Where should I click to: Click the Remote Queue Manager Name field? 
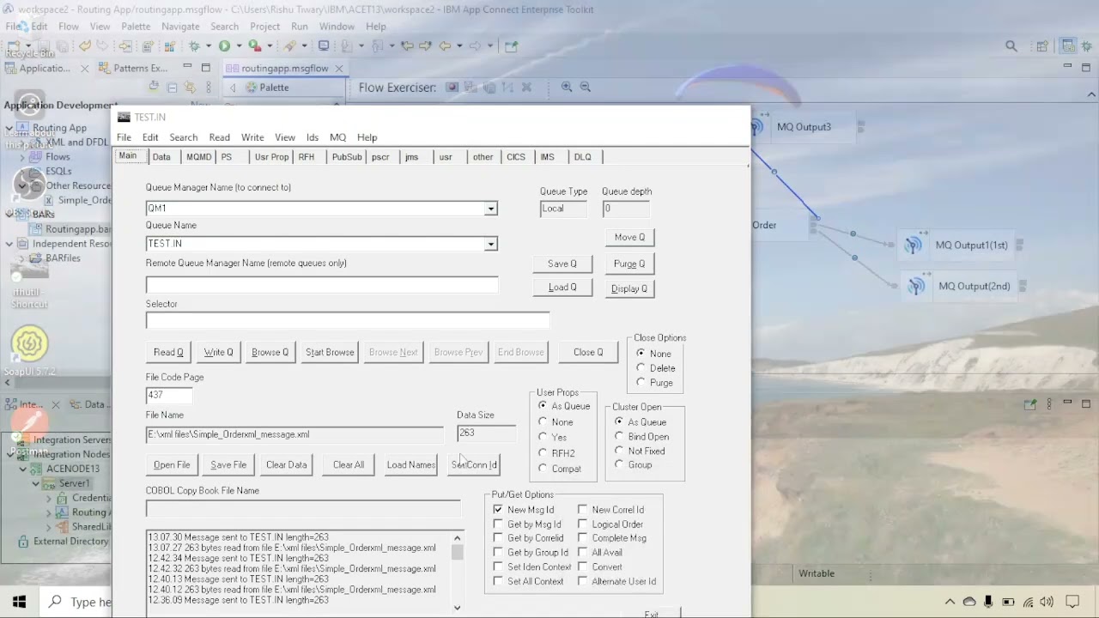(322, 284)
